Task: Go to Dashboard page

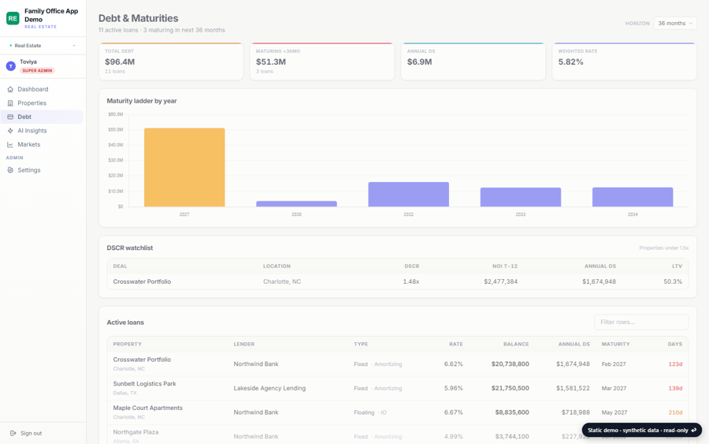Action: pos(42,89)
